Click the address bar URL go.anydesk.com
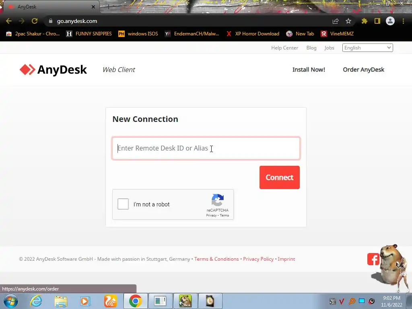412x309 pixels. (x=77, y=21)
